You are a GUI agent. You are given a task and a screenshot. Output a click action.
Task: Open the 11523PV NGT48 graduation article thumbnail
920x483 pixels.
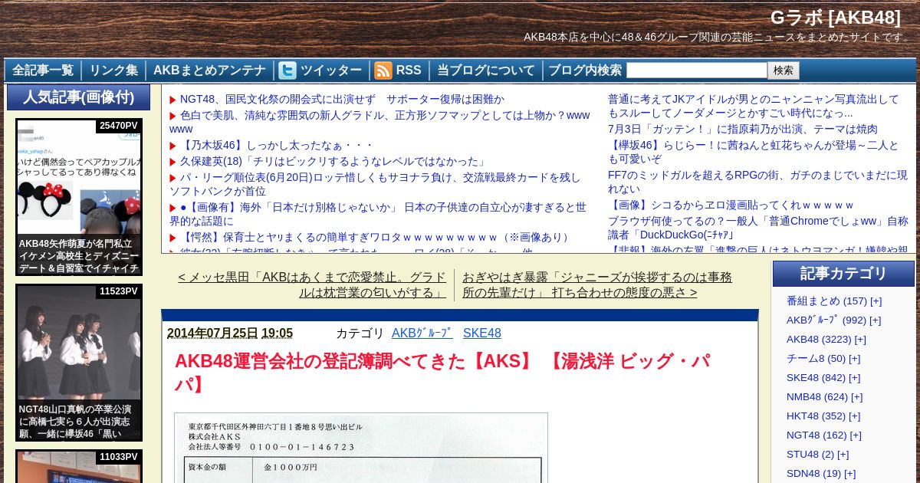point(79,363)
